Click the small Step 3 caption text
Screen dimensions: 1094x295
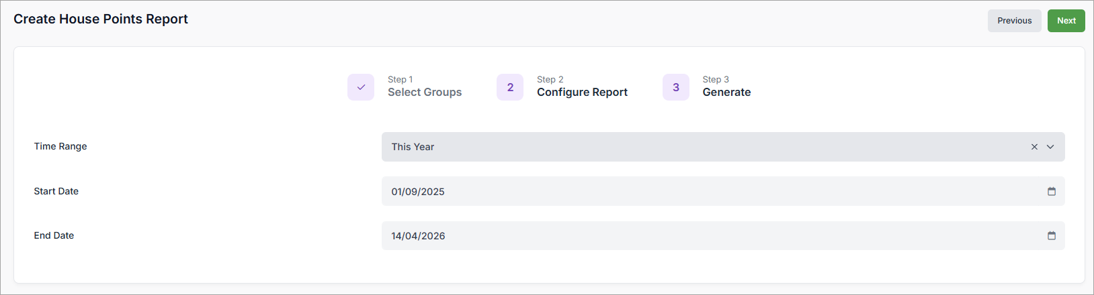coord(716,79)
